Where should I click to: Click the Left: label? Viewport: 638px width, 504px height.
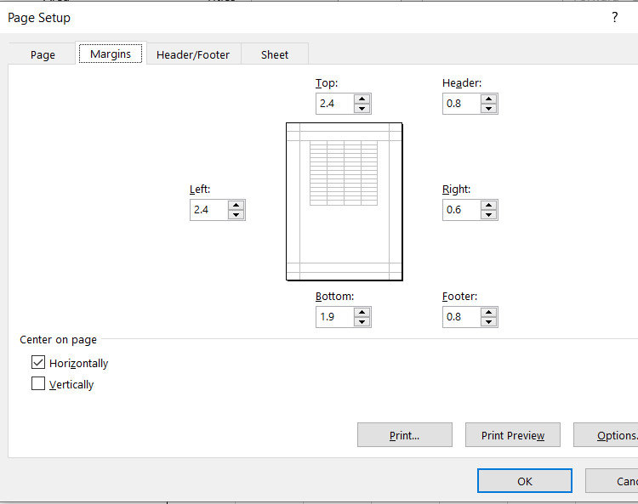pos(200,189)
